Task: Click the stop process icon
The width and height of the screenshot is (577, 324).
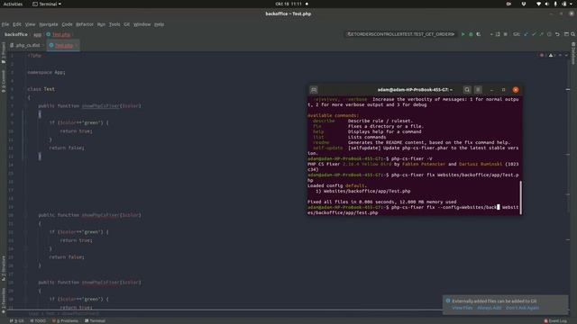Action: tap(505, 34)
